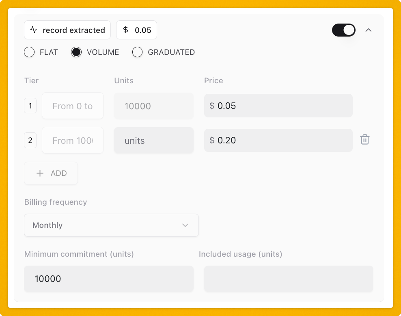Click the waveform icon beside record extracted
Image resolution: width=401 pixels, height=316 pixels.
coord(33,30)
